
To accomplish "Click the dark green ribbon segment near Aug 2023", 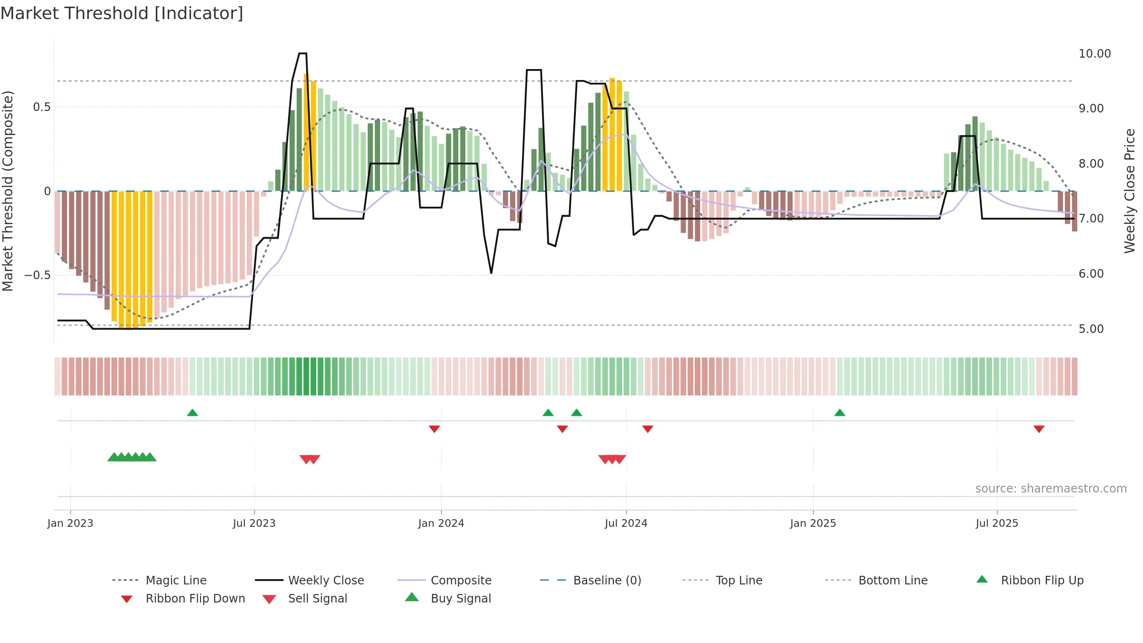I will pos(306,376).
